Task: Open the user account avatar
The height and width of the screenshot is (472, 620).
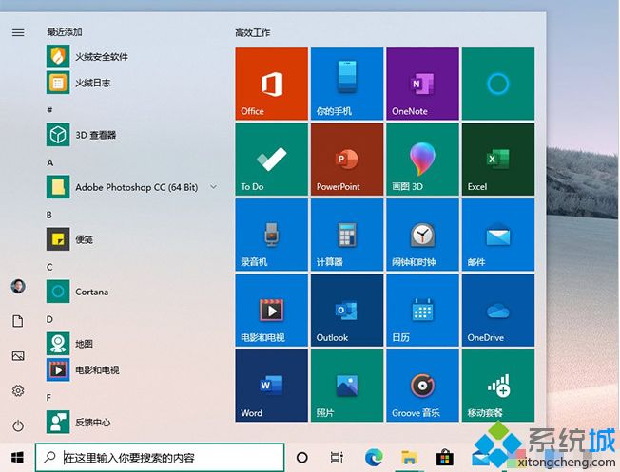Action: pos(18,287)
